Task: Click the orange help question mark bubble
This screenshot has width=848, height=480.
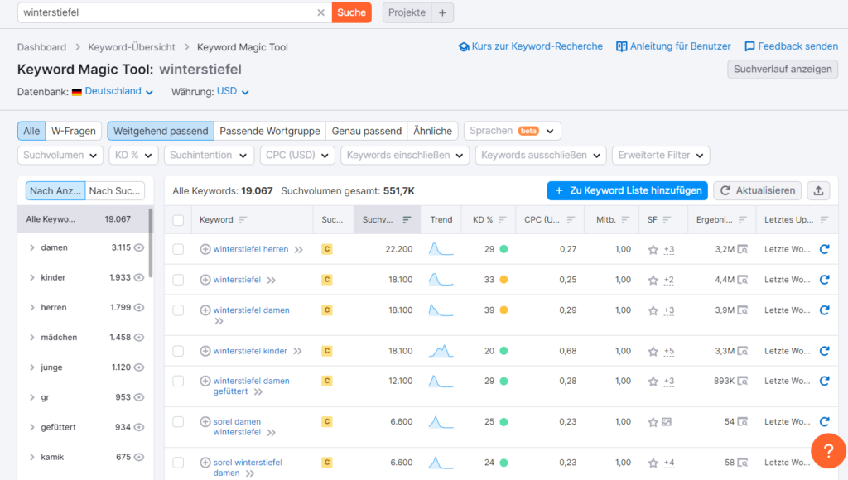Action: click(828, 451)
